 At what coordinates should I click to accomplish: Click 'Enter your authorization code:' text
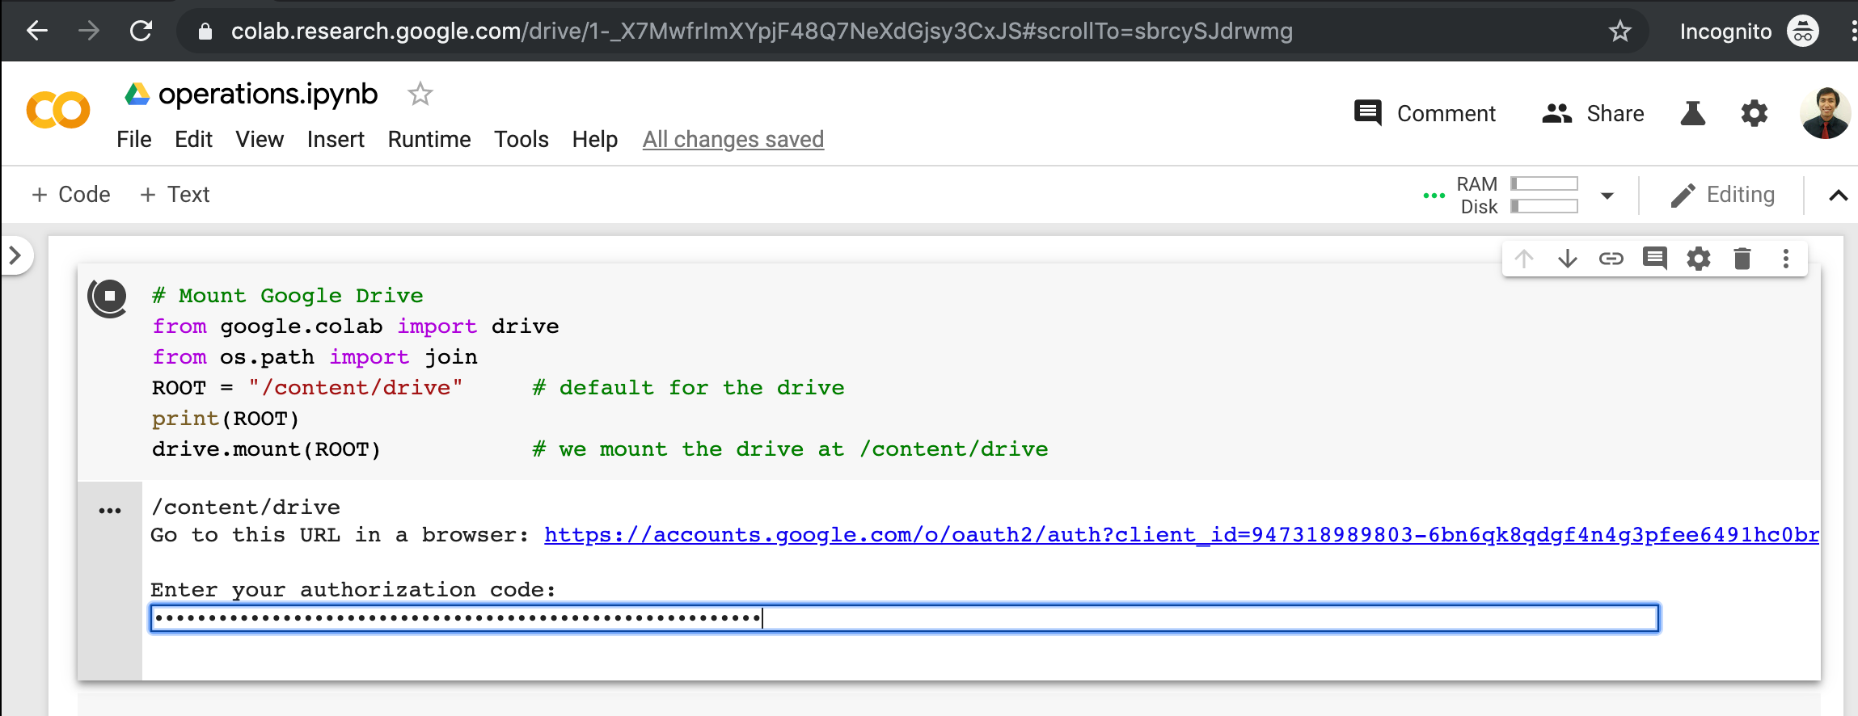point(353,590)
